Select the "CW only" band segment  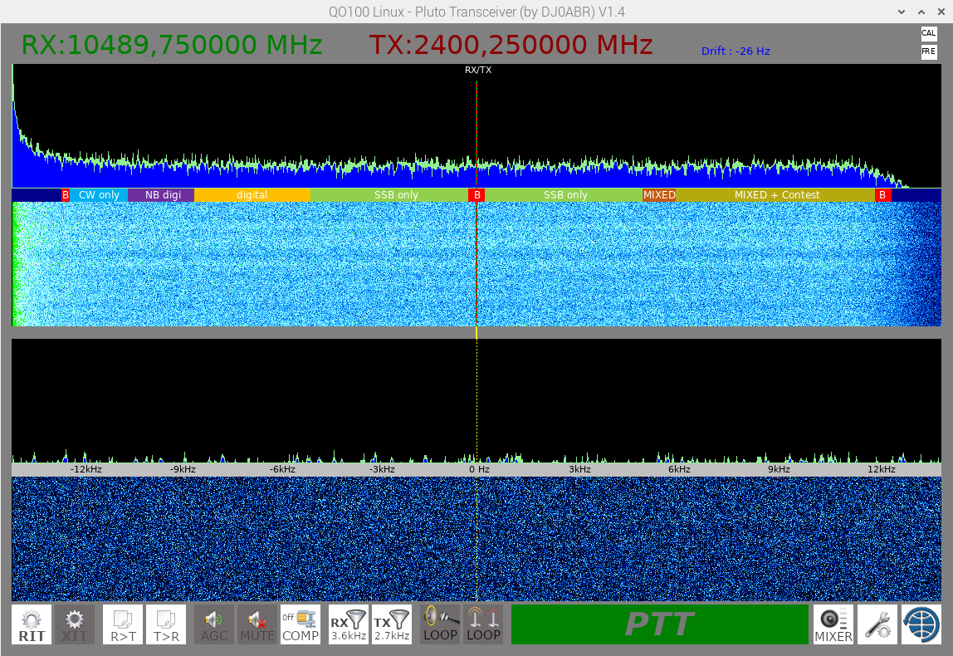tap(99, 195)
